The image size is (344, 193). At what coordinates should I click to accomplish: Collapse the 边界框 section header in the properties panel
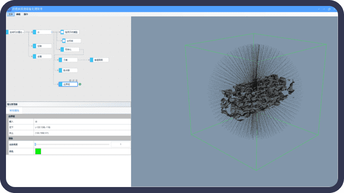(69, 116)
